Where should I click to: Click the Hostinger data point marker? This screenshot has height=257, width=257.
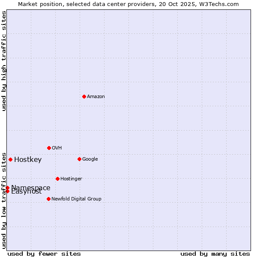coord(57,179)
